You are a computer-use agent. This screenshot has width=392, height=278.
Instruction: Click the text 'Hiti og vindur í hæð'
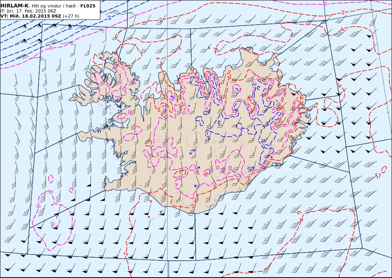click(54, 6)
